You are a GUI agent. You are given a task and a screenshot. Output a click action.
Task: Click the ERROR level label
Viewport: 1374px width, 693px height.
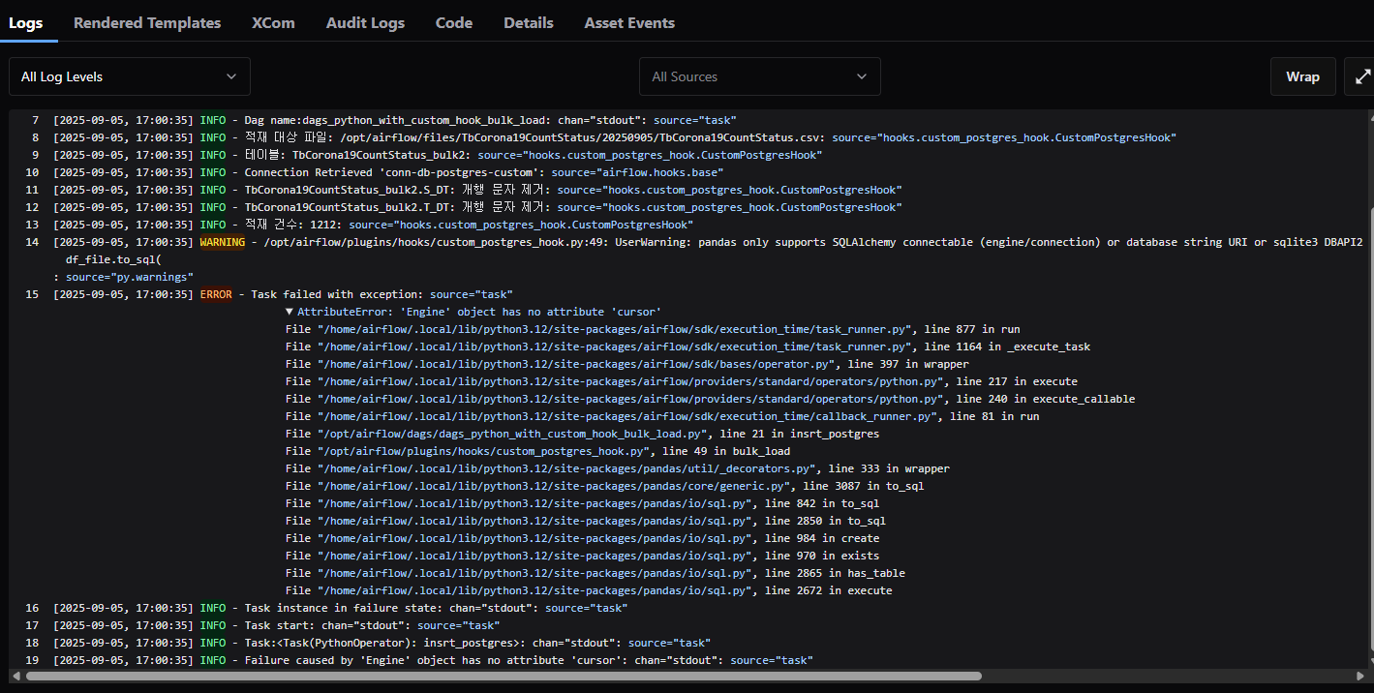216,294
